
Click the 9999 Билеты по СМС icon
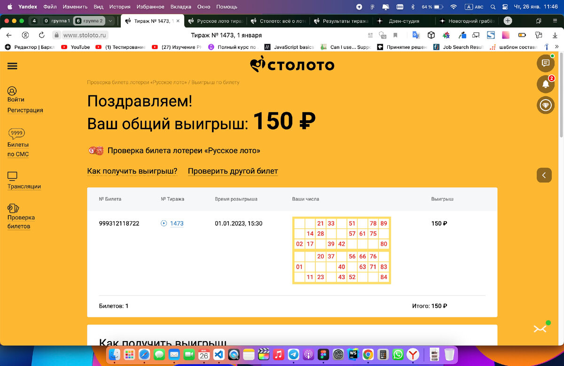pos(16,133)
